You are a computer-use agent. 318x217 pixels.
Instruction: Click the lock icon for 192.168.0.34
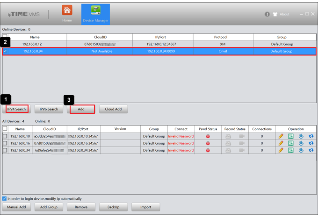[x=208, y=150]
